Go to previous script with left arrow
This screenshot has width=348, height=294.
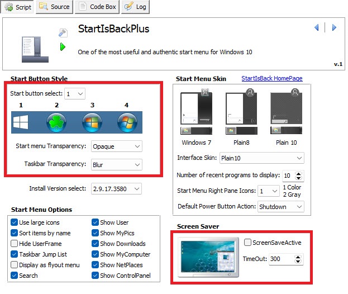click(317, 27)
